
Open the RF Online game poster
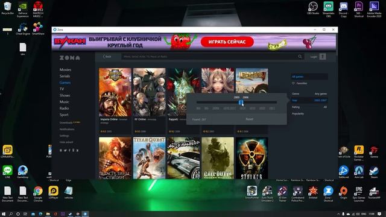[149, 92]
